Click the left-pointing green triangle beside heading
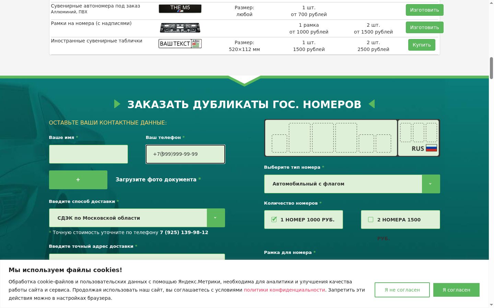494x308 pixels. [372, 104]
